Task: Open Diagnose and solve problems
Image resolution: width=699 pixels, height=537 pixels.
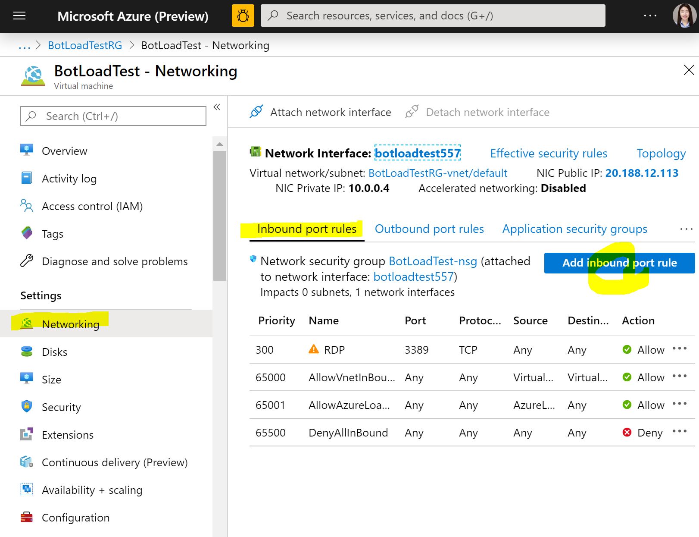Action: pyautogui.click(x=115, y=261)
